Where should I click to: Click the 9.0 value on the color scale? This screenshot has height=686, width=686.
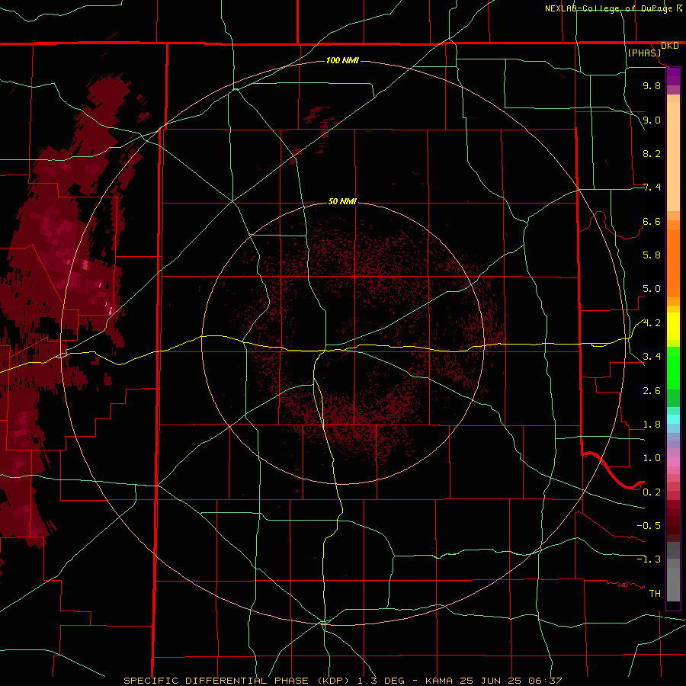652,120
